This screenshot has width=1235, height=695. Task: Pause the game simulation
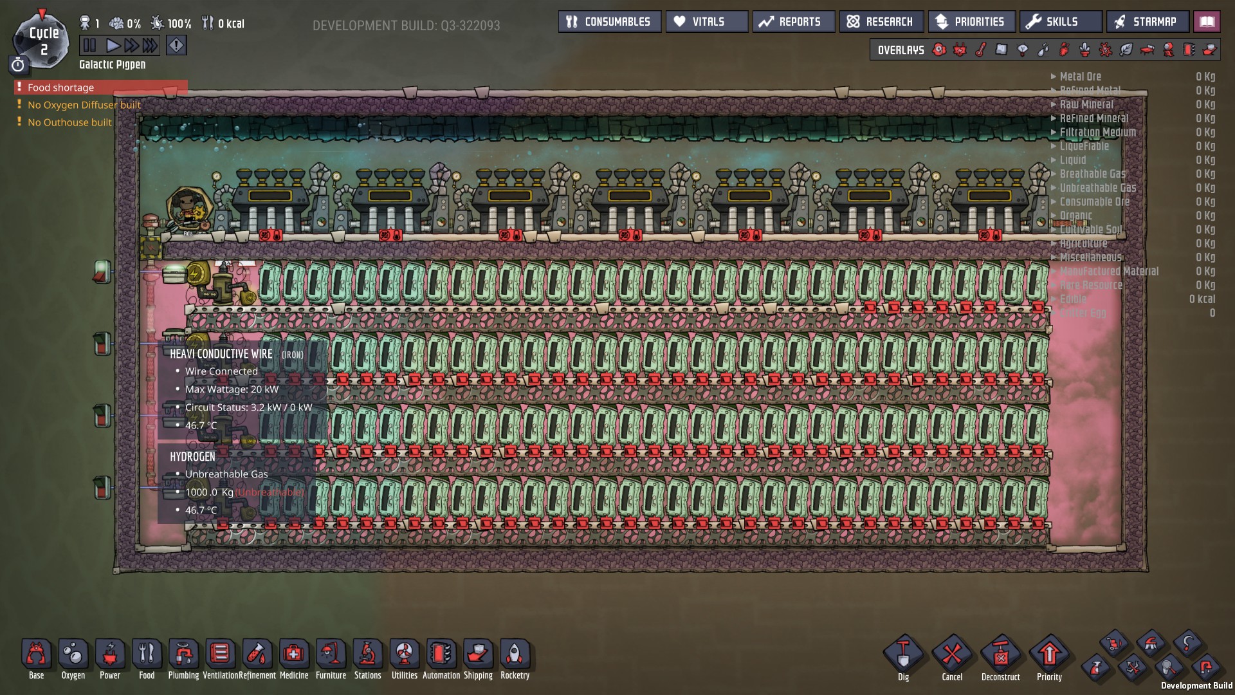(89, 45)
